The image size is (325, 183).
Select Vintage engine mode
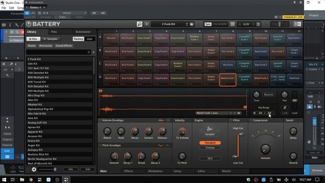coord(210,148)
